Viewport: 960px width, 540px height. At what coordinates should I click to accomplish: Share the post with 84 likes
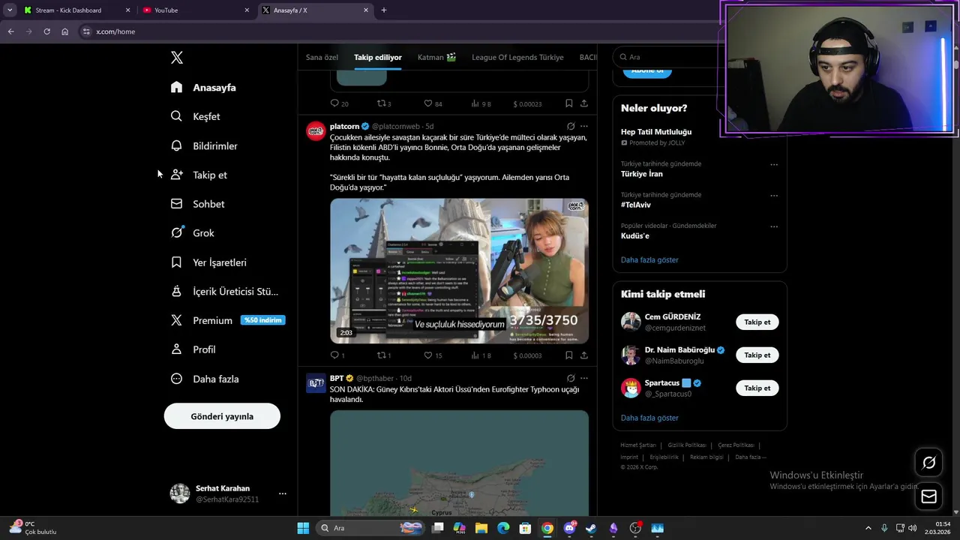click(x=584, y=103)
